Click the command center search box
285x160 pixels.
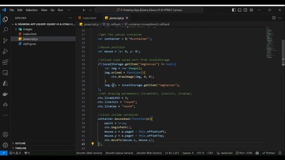tap(149, 10)
